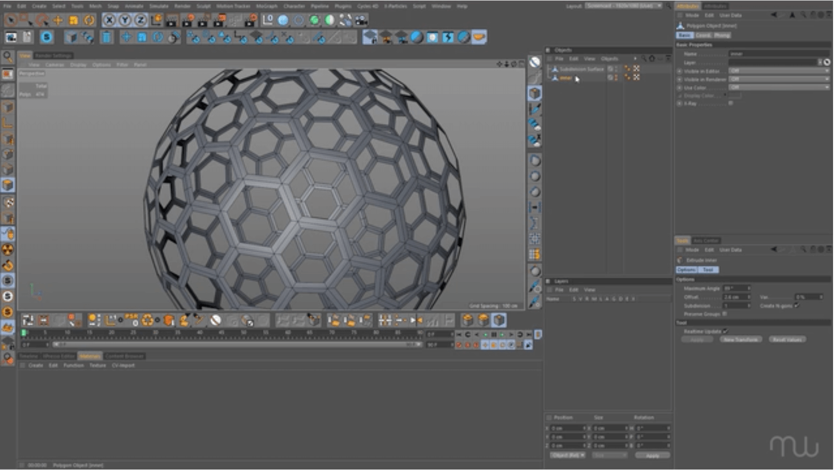The image size is (835, 470).
Task: Toggle the Z-axis lock icon
Action: [x=140, y=20]
